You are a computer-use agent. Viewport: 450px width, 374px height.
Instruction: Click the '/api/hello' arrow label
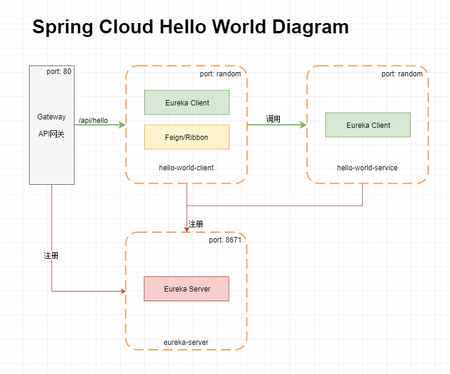pyautogui.click(x=93, y=121)
